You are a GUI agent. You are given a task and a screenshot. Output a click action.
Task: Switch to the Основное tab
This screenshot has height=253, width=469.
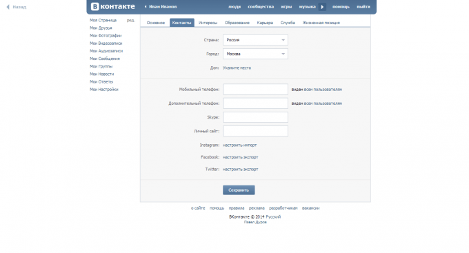coord(156,23)
